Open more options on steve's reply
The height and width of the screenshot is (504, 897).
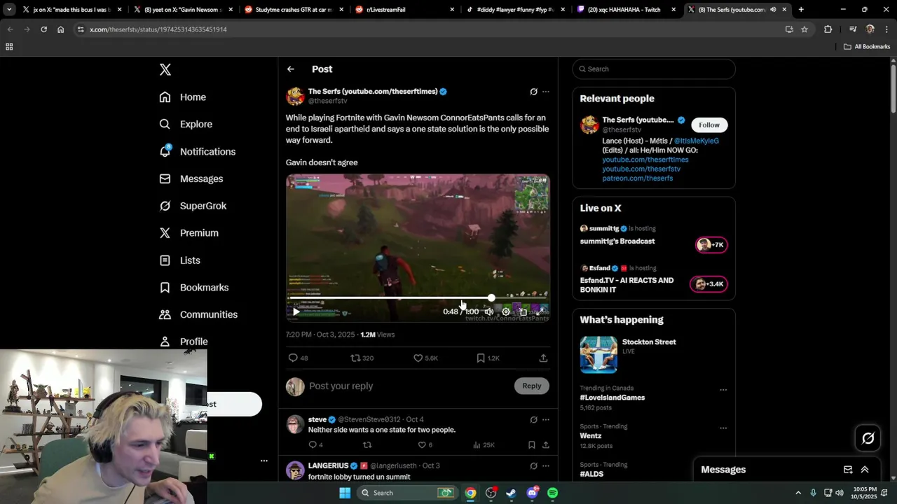(x=546, y=420)
